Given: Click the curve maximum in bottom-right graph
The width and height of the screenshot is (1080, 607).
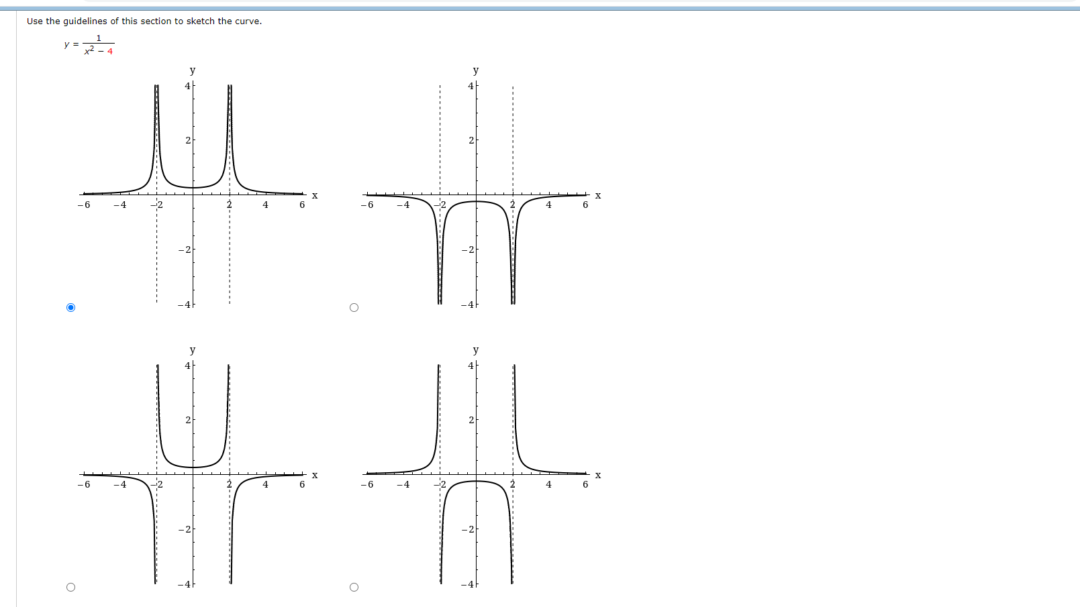Looking at the screenshot, I should pyautogui.click(x=477, y=481).
